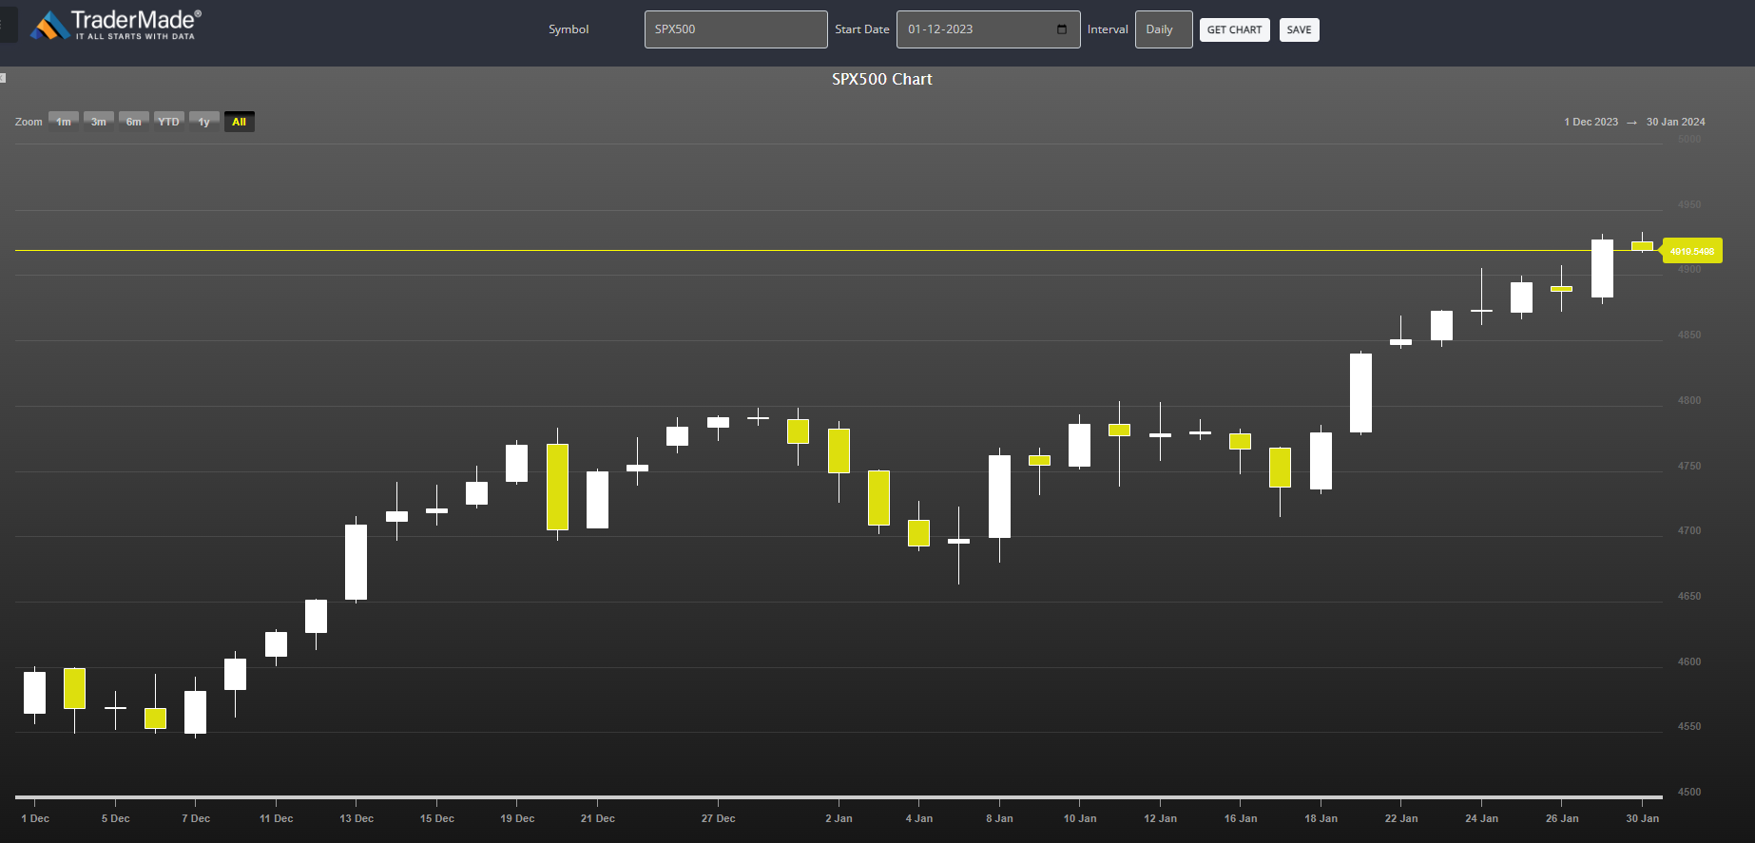Select the All zoom option
The height and width of the screenshot is (843, 1755).
[239, 122]
